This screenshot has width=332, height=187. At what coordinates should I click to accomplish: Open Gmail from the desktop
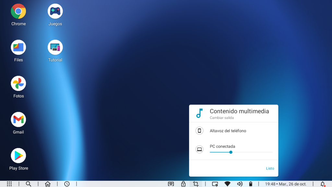[x=18, y=120]
